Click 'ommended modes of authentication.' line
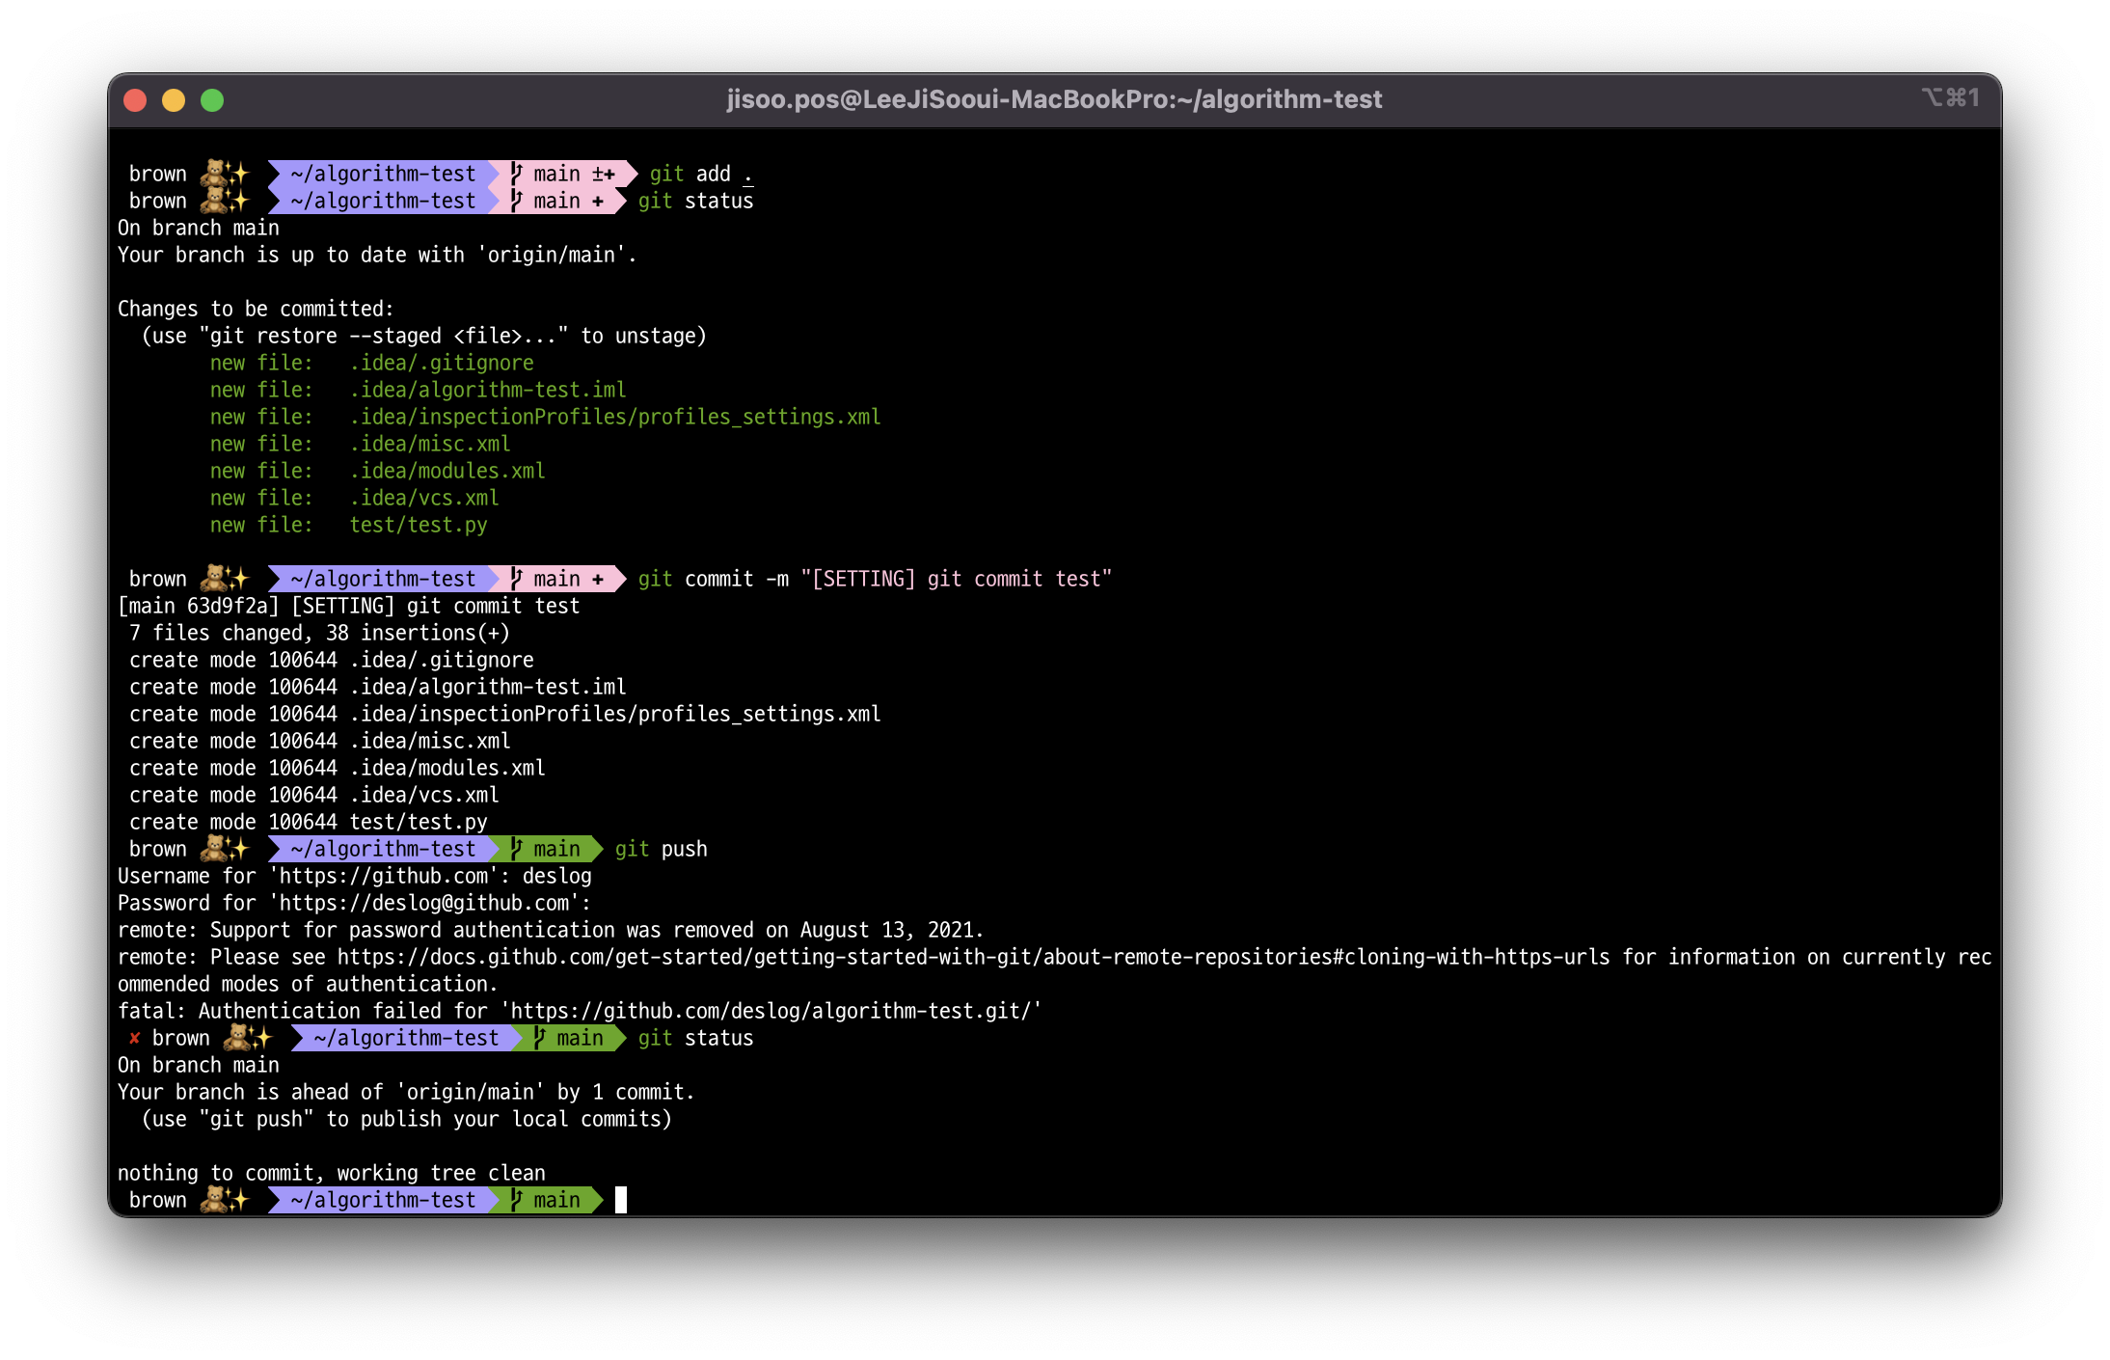 point(308,984)
